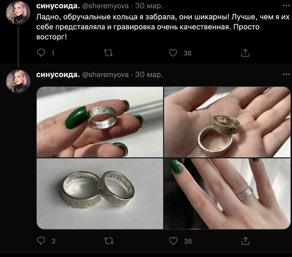
Task: Open the first tweet's 30 мар. timestamp
Action: 149,6
